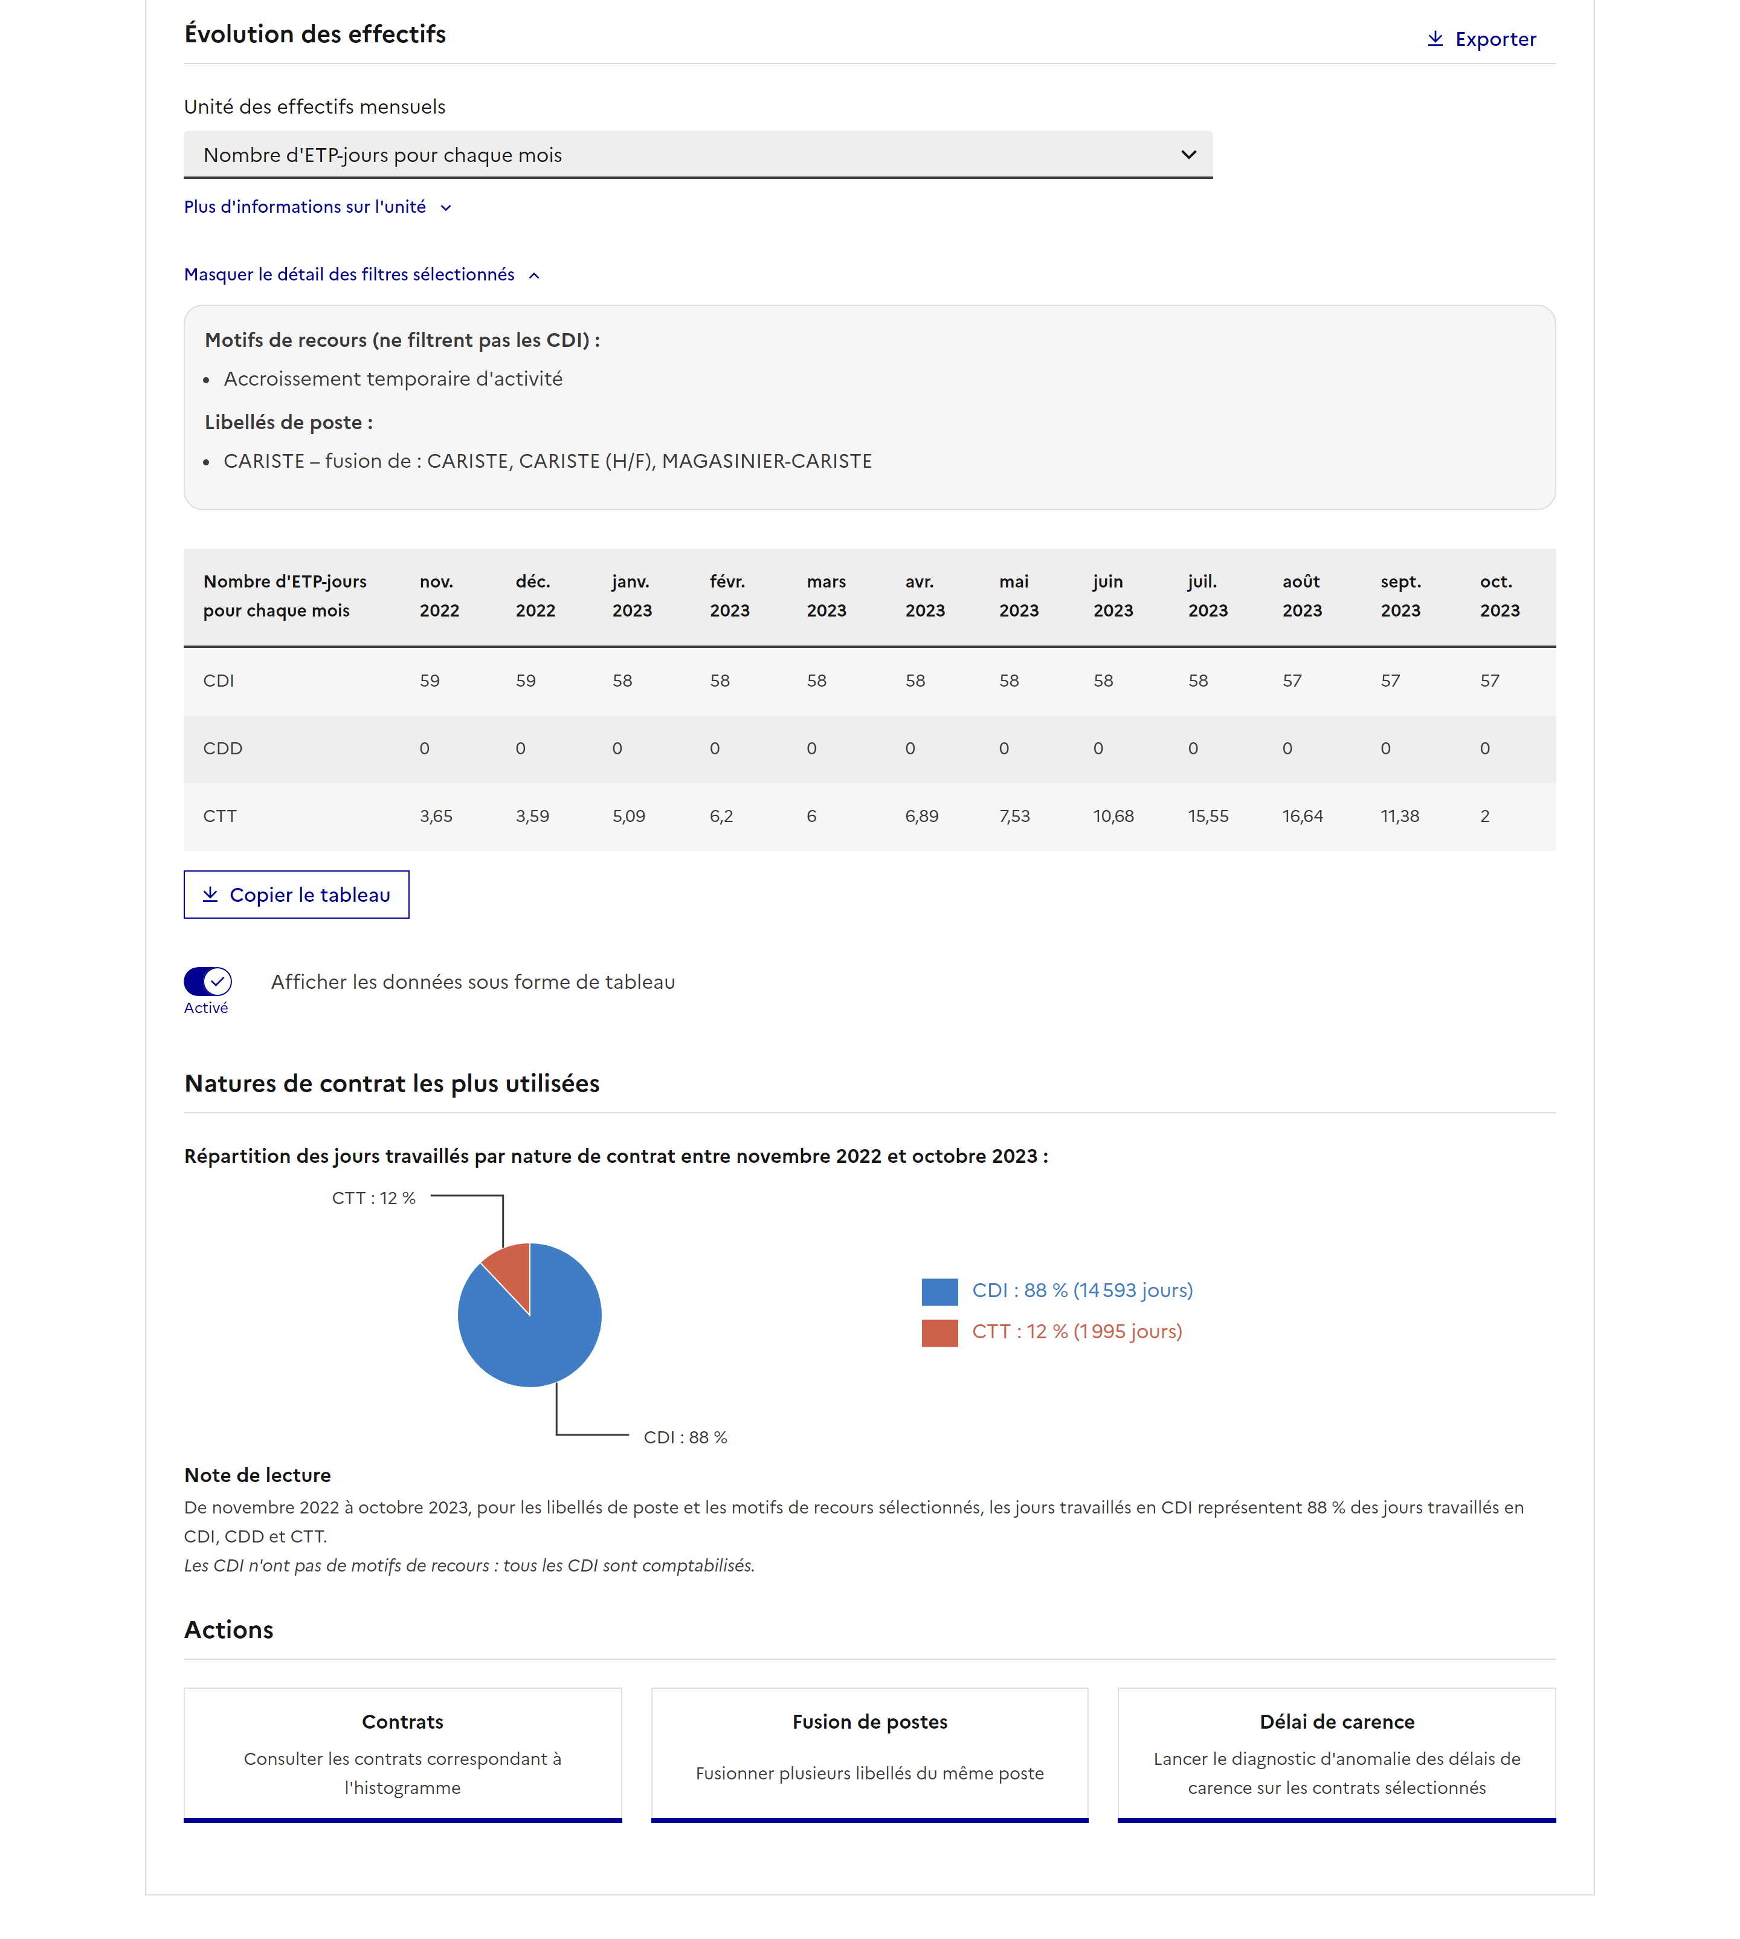1740x1939 pixels.
Task: Click the red CTT legend swatch
Action: [x=939, y=1333]
